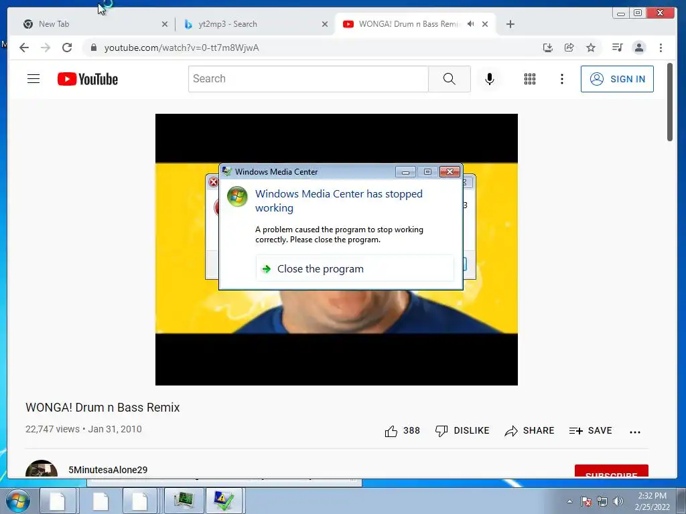Screen dimensions: 686x514
Task: Click the SHARE button under the video
Action: (x=529, y=431)
